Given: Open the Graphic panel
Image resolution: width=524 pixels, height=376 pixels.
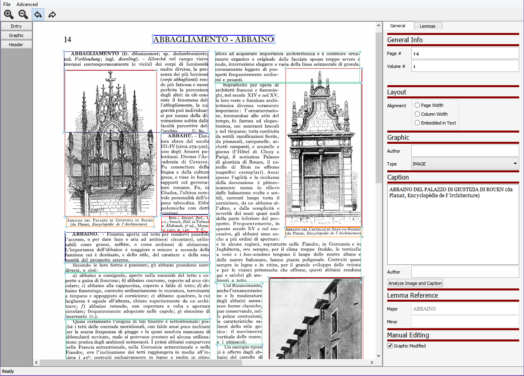Looking at the screenshot, I should (x=16, y=35).
